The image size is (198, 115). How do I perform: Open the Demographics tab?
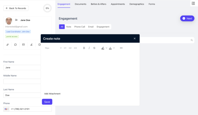point(137,4)
